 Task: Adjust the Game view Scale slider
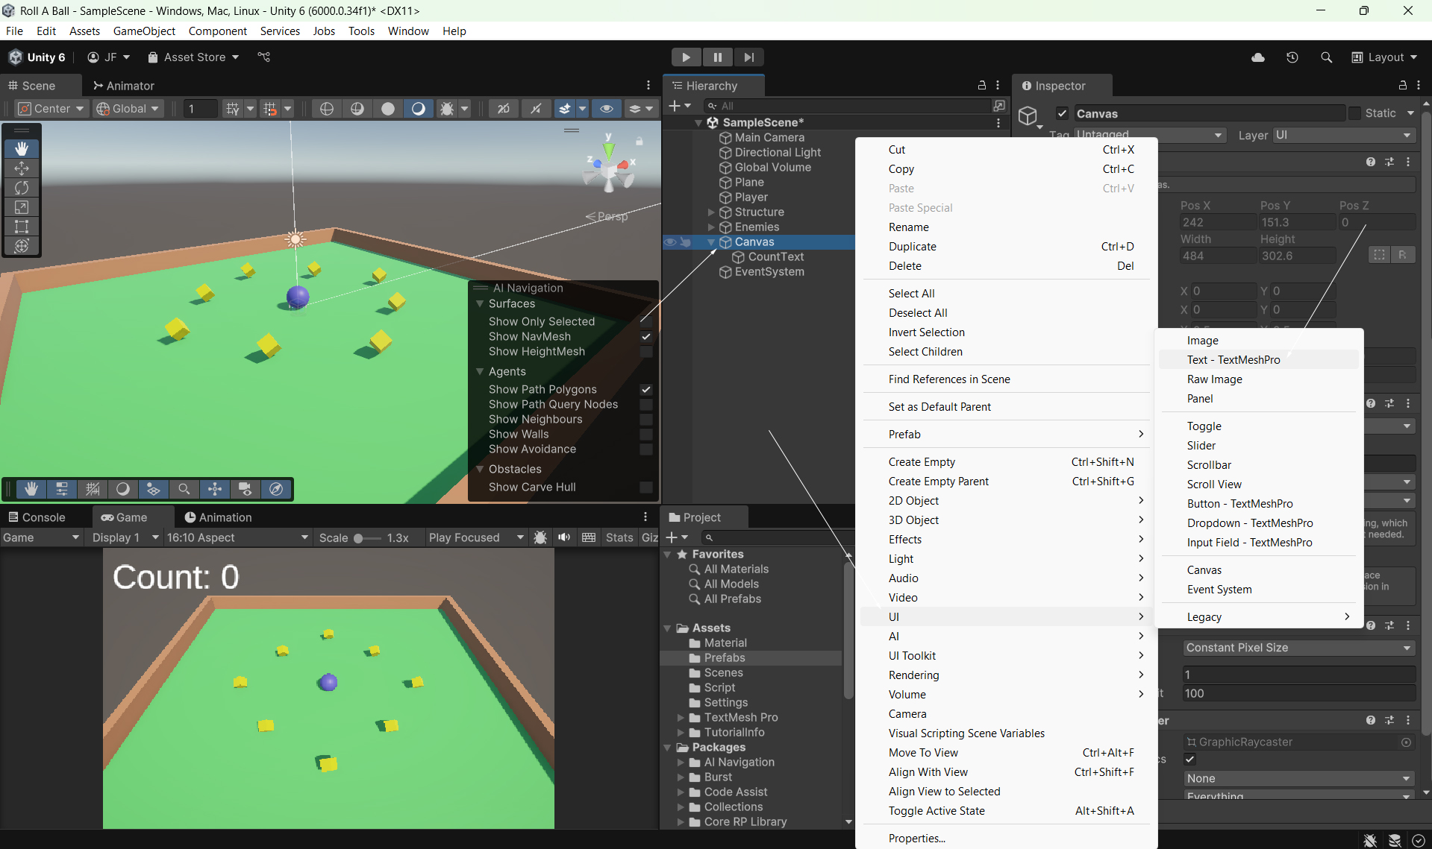(359, 538)
